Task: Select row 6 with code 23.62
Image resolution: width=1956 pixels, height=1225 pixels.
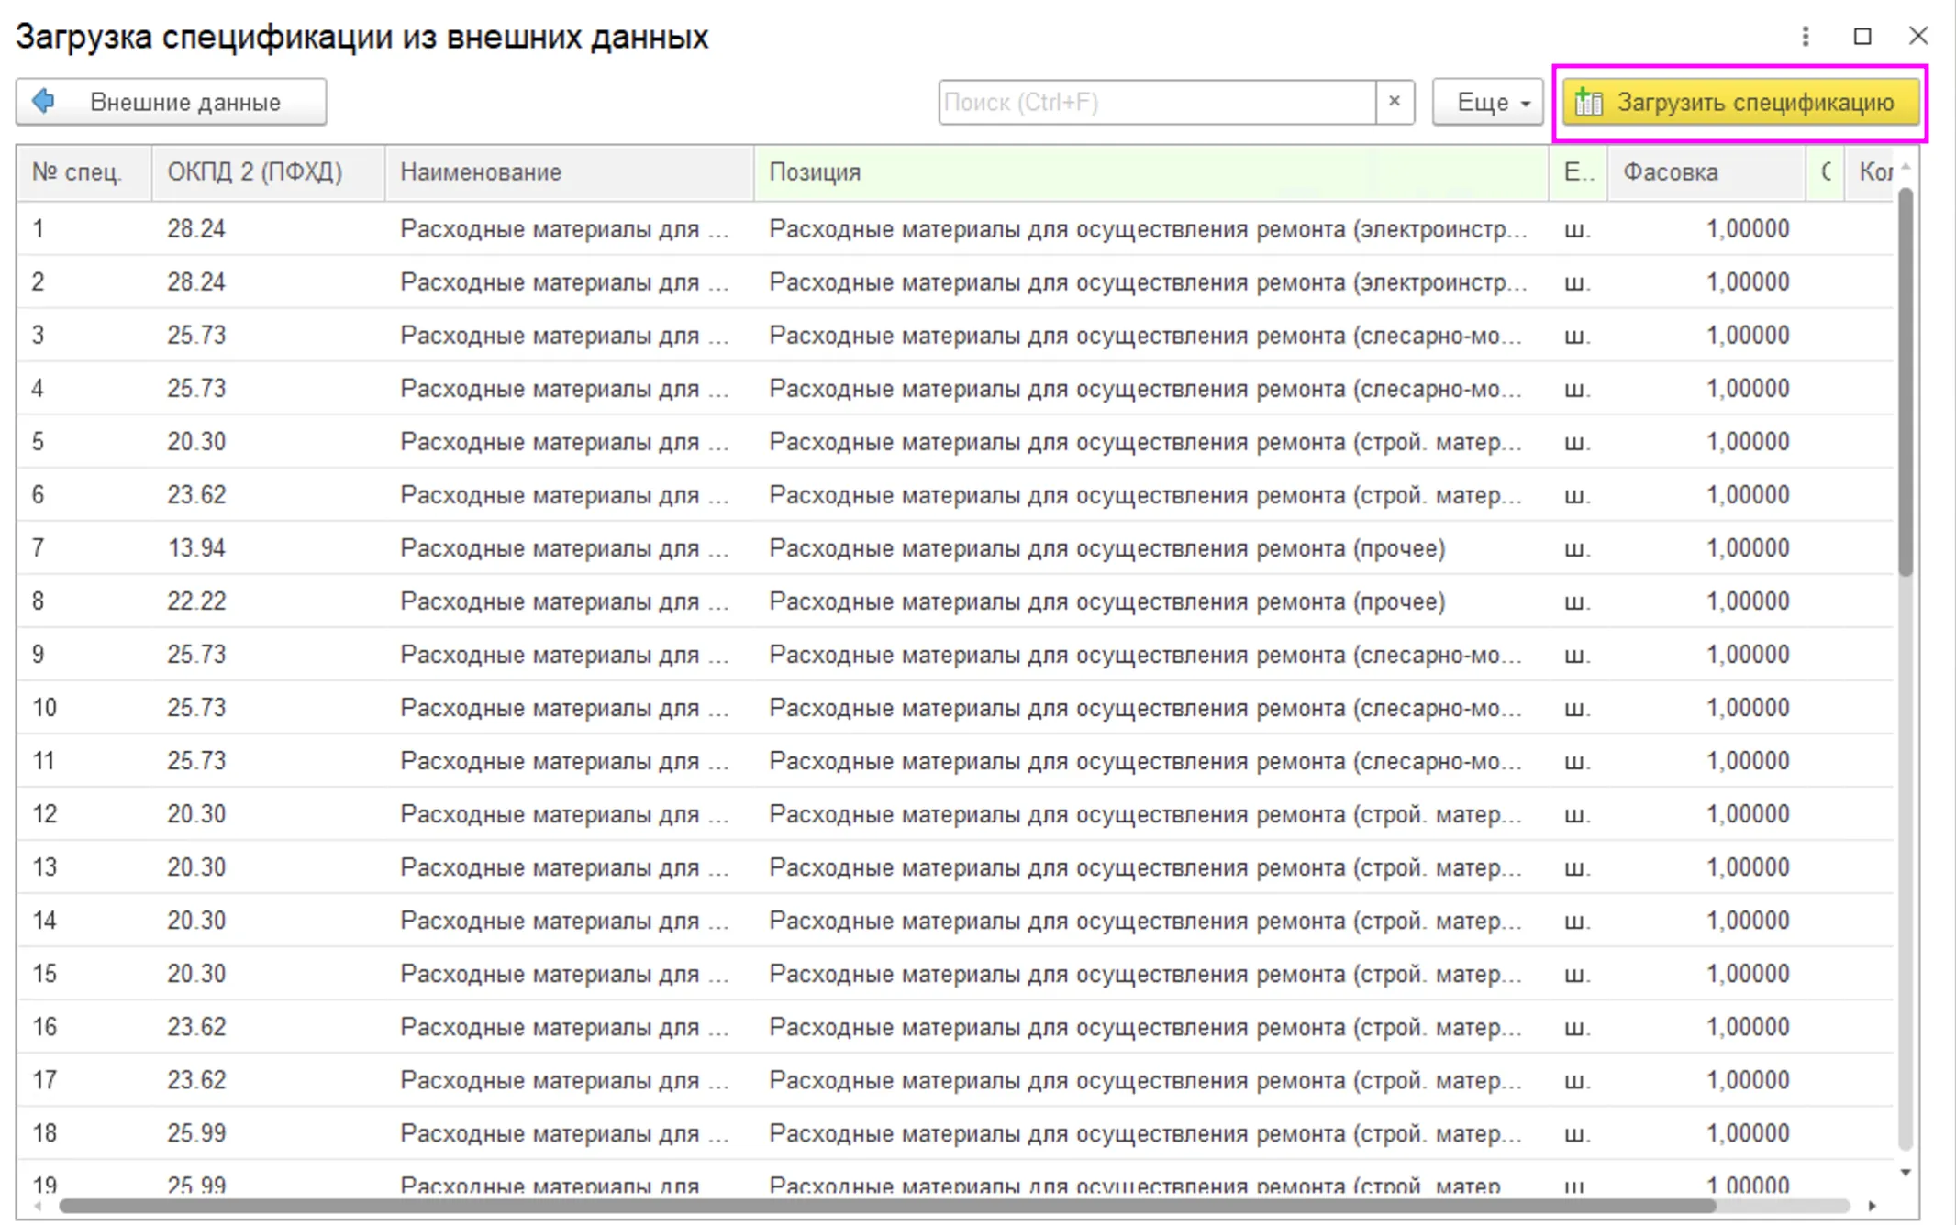Action: pos(954,495)
